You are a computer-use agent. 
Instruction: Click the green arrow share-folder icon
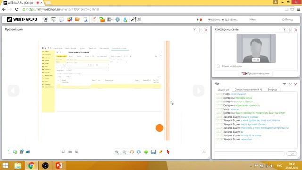[x=102, y=19]
